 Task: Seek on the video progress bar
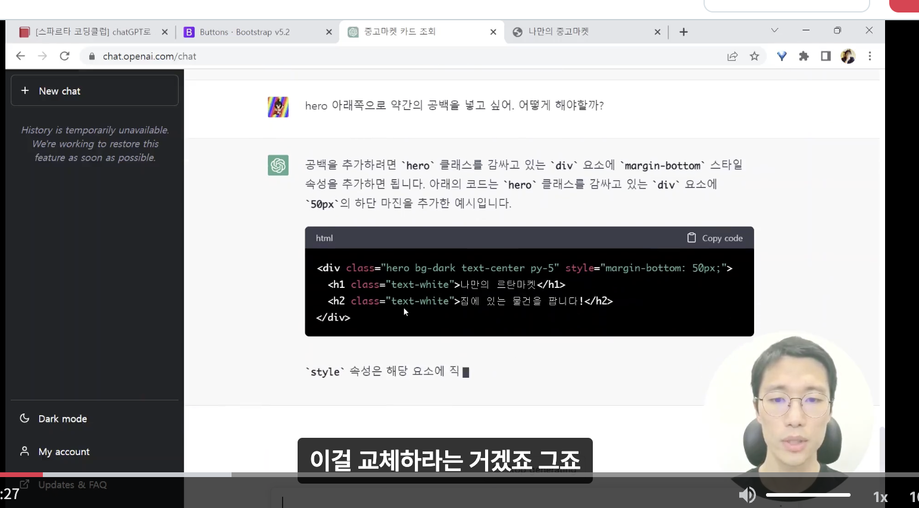(459, 474)
